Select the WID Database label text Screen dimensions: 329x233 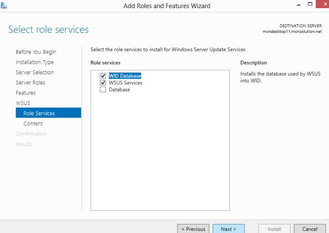pos(125,76)
